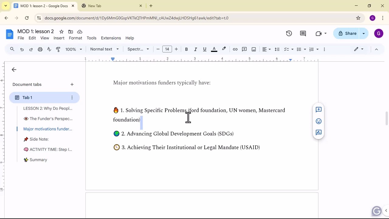This screenshot has height=219, width=389.
Task: Open the search menus magnifier tool
Action: pos(12,49)
